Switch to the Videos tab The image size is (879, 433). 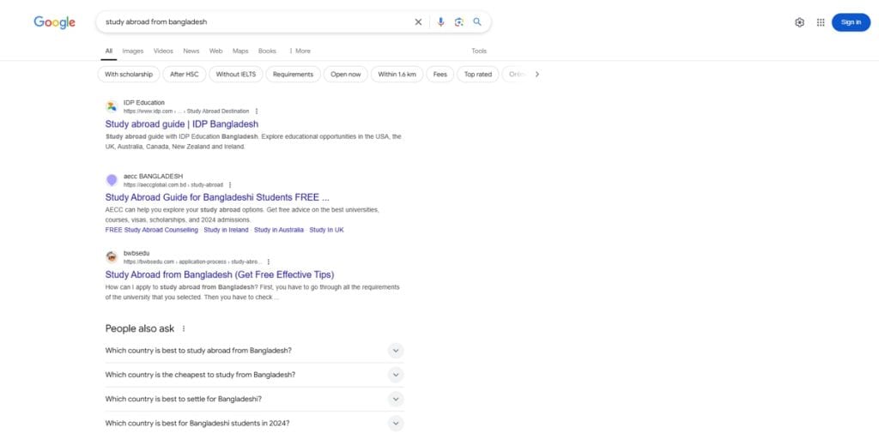(163, 51)
